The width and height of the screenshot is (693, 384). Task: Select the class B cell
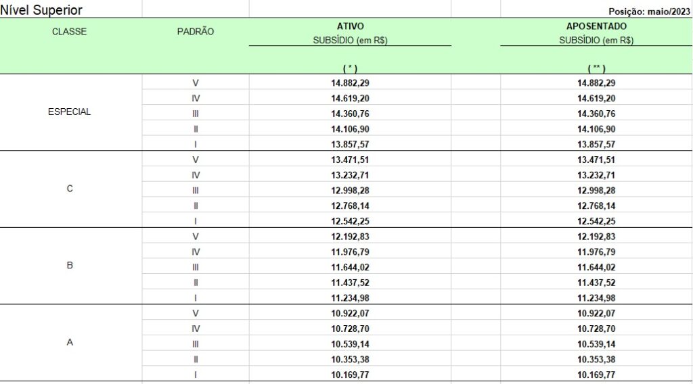tap(70, 266)
